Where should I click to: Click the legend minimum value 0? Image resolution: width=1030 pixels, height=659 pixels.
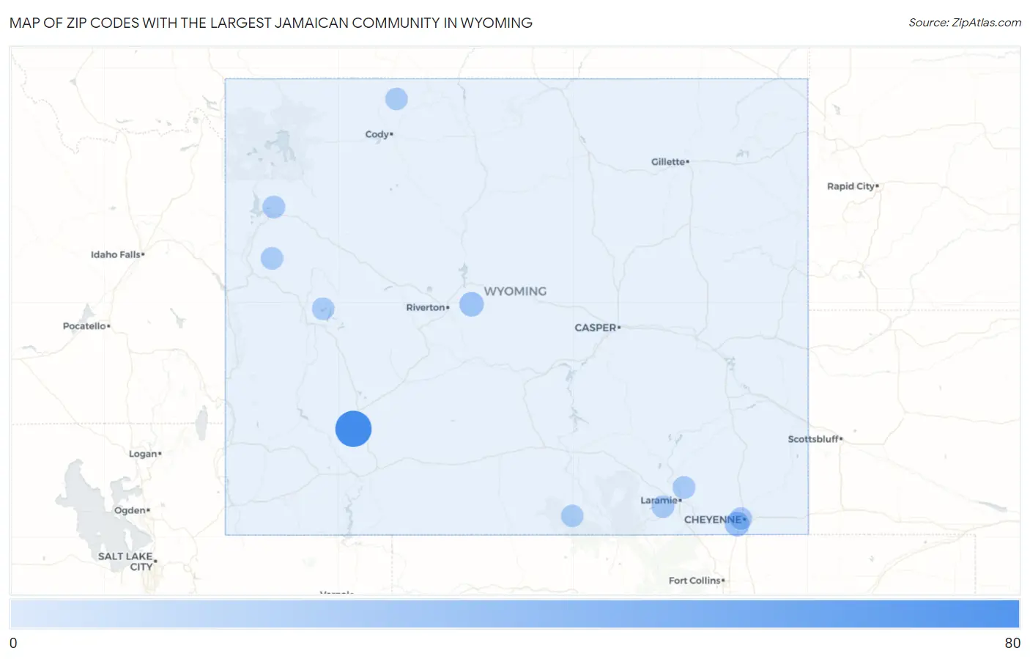pyautogui.click(x=13, y=643)
